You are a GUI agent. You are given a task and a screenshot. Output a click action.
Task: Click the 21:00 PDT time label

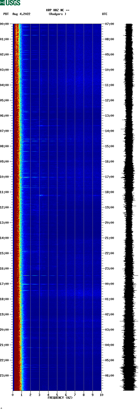coord(5,345)
